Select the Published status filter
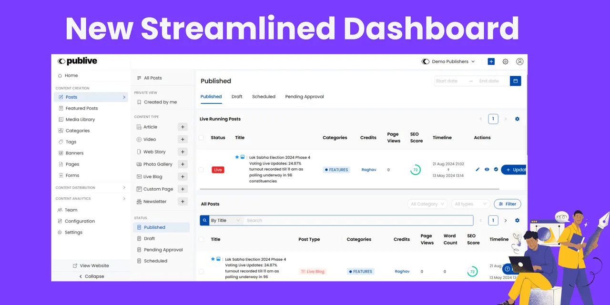610x305 pixels. (161, 227)
